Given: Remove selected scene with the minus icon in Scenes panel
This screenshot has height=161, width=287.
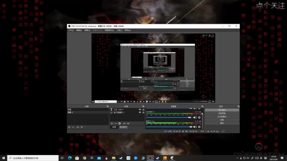Looking at the screenshot, I should (x=73, y=127).
